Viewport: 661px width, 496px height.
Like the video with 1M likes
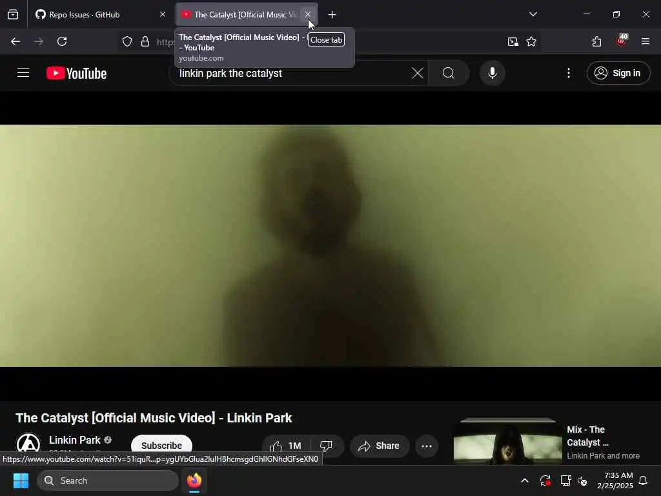[x=287, y=446]
